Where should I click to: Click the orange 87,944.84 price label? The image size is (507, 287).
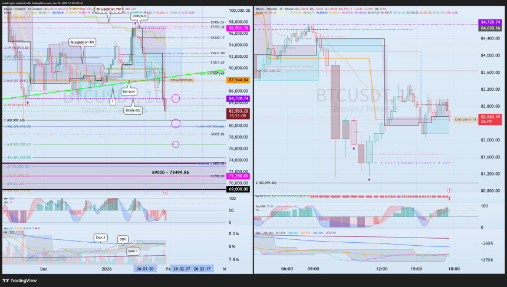click(x=239, y=80)
